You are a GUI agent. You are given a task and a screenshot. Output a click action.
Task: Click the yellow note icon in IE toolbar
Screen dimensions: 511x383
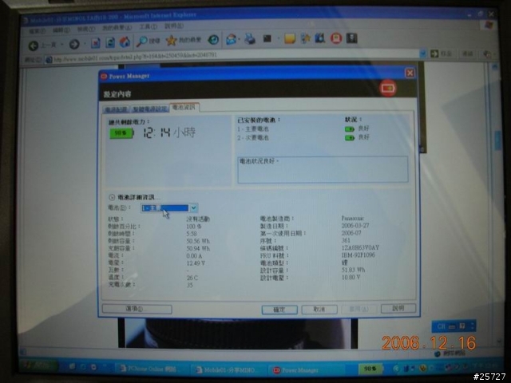(x=289, y=38)
